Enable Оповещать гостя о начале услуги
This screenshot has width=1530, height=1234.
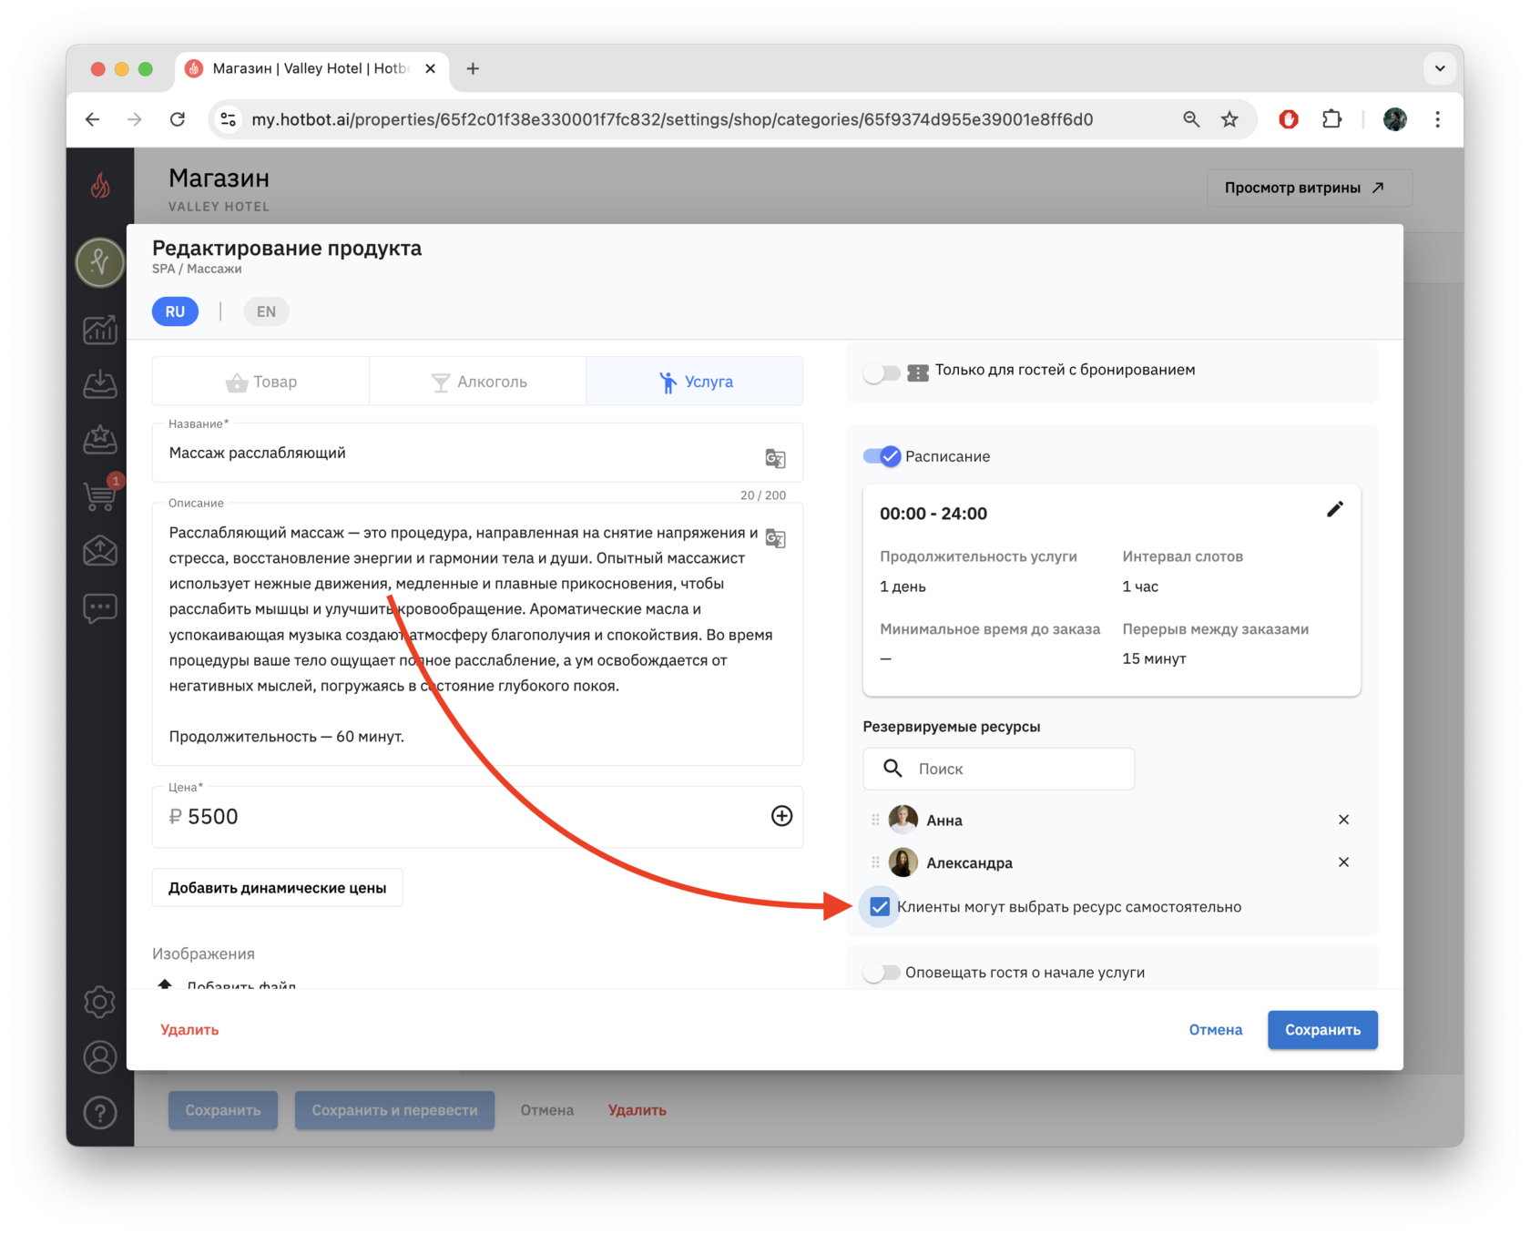point(882,973)
